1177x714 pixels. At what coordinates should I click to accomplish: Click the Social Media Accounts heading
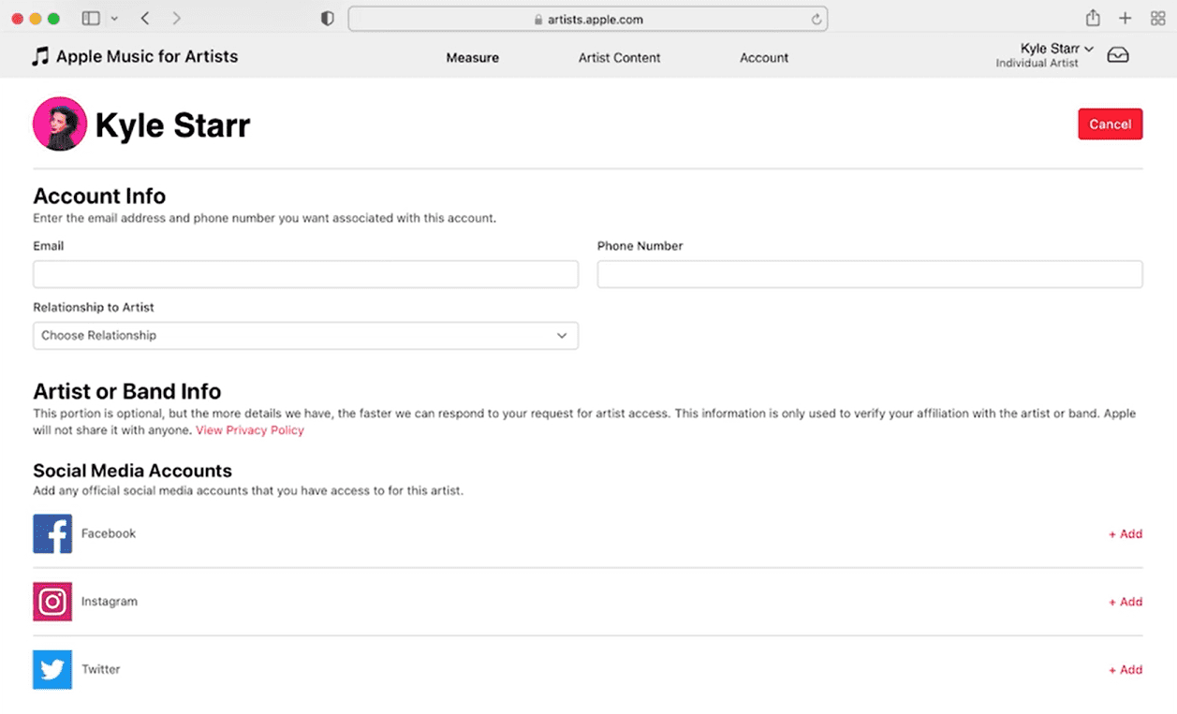click(132, 471)
